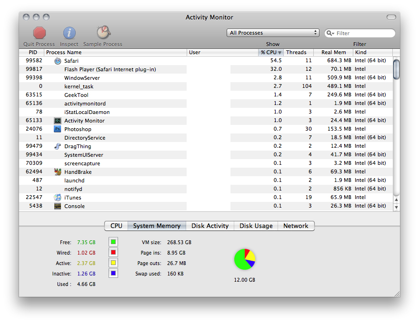Click the iTunes music note icon
The image size is (419, 323).
pos(58,197)
